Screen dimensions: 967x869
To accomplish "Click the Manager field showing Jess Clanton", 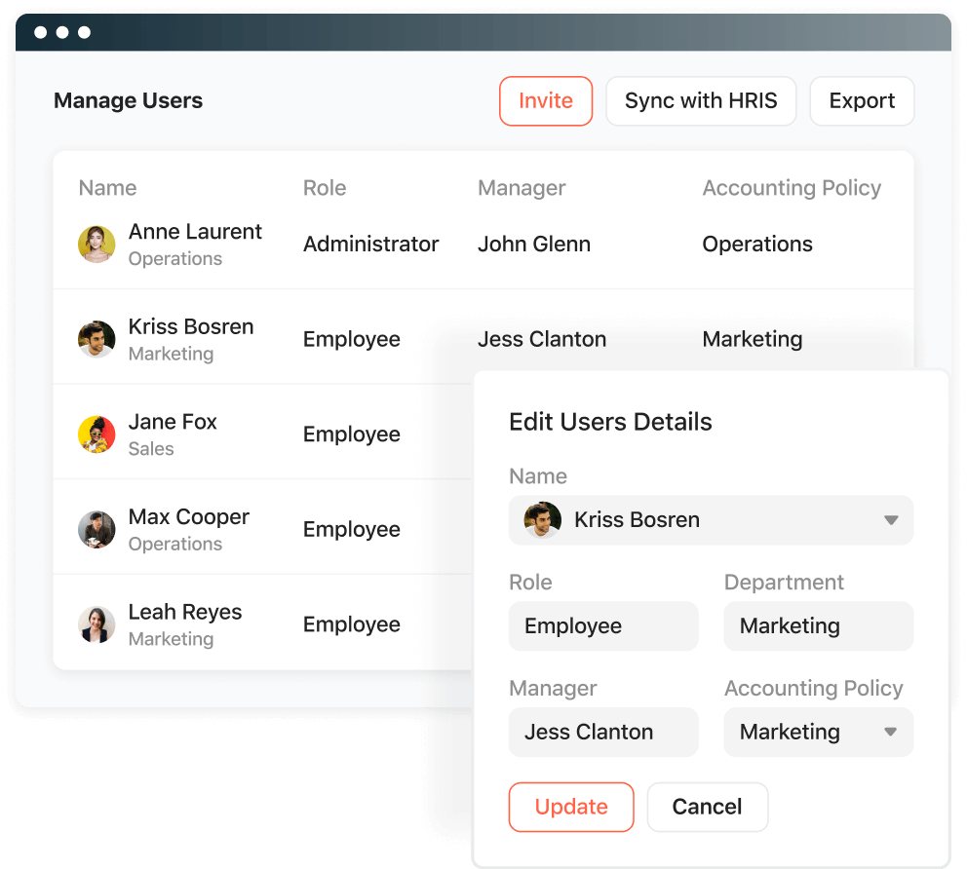I will [603, 733].
